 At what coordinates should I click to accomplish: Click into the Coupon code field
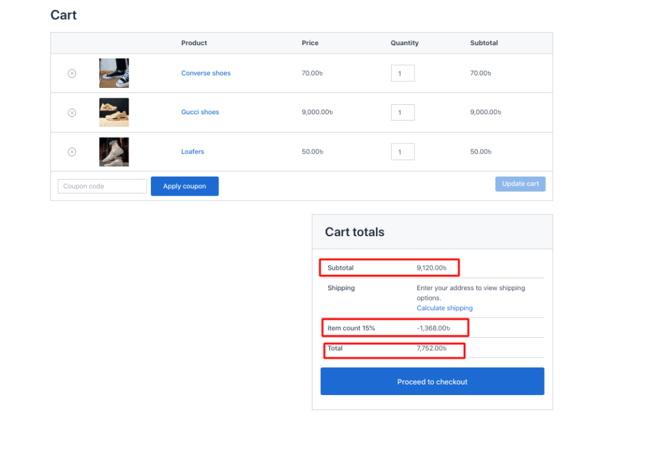pos(102,186)
